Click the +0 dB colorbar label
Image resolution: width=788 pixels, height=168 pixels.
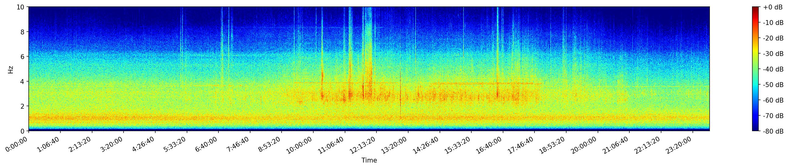coord(772,7)
